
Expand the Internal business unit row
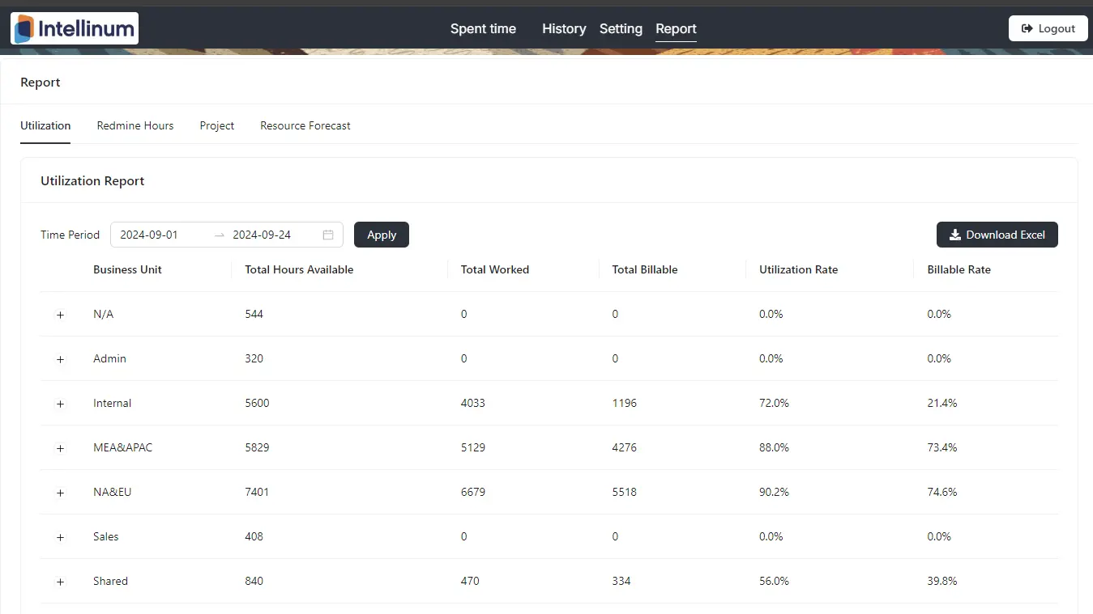pos(60,404)
